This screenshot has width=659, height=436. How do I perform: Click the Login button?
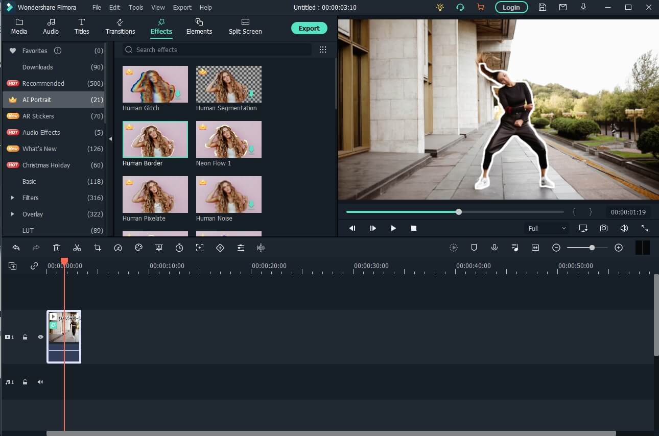pyautogui.click(x=511, y=7)
